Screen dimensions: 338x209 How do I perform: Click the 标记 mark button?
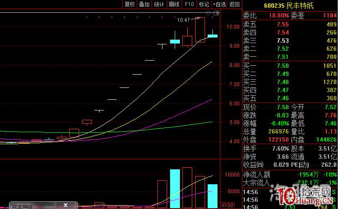(204, 4)
